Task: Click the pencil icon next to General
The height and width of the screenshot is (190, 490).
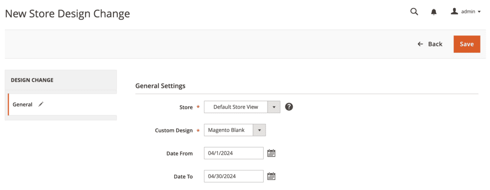Action: click(41, 104)
